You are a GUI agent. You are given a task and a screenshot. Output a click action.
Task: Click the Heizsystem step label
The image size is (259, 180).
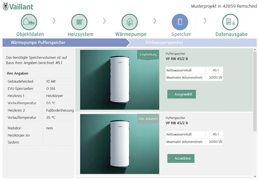(80, 34)
